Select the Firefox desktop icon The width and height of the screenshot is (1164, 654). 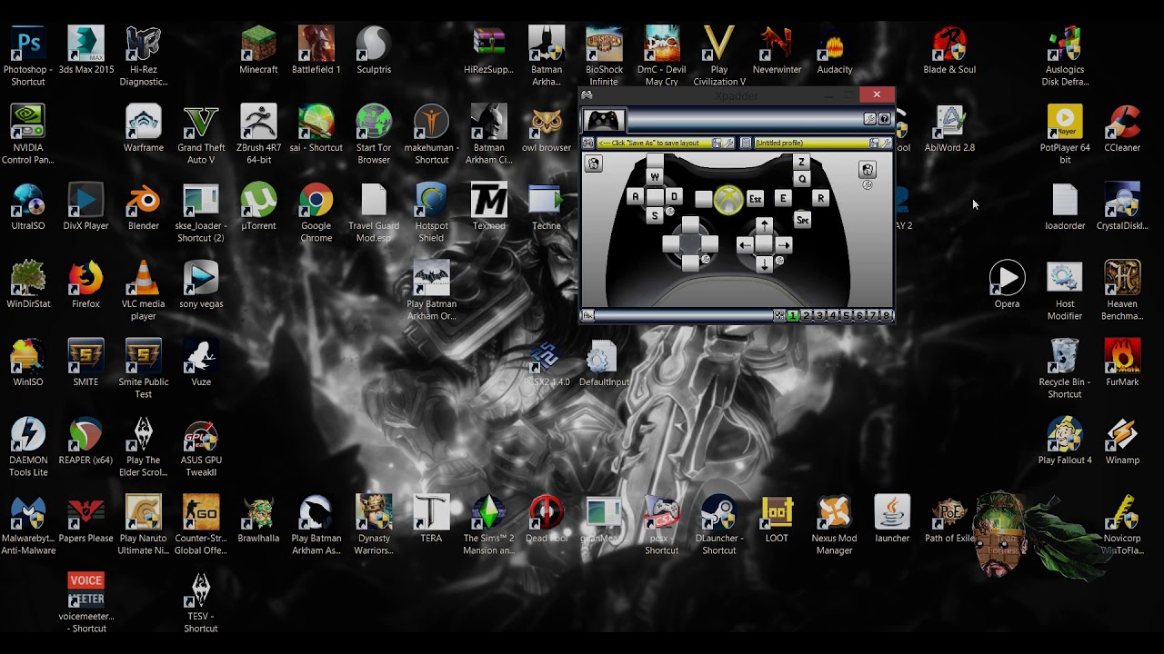[x=85, y=285]
